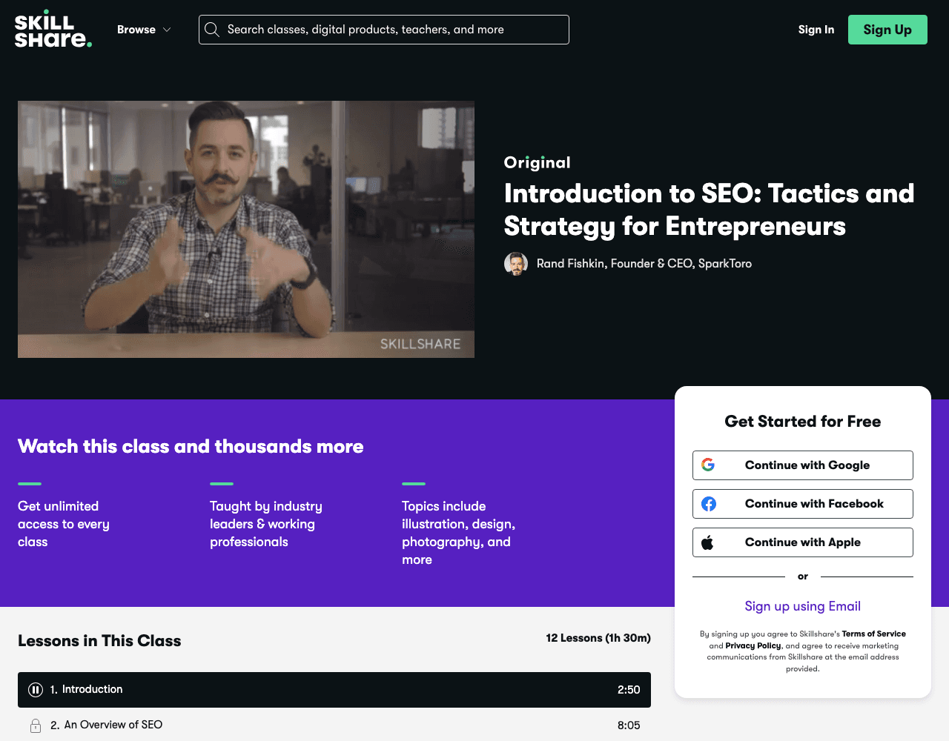Image resolution: width=949 pixels, height=741 pixels.
Task: Click the lock icon for lesson 2
Action: [x=36, y=725]
